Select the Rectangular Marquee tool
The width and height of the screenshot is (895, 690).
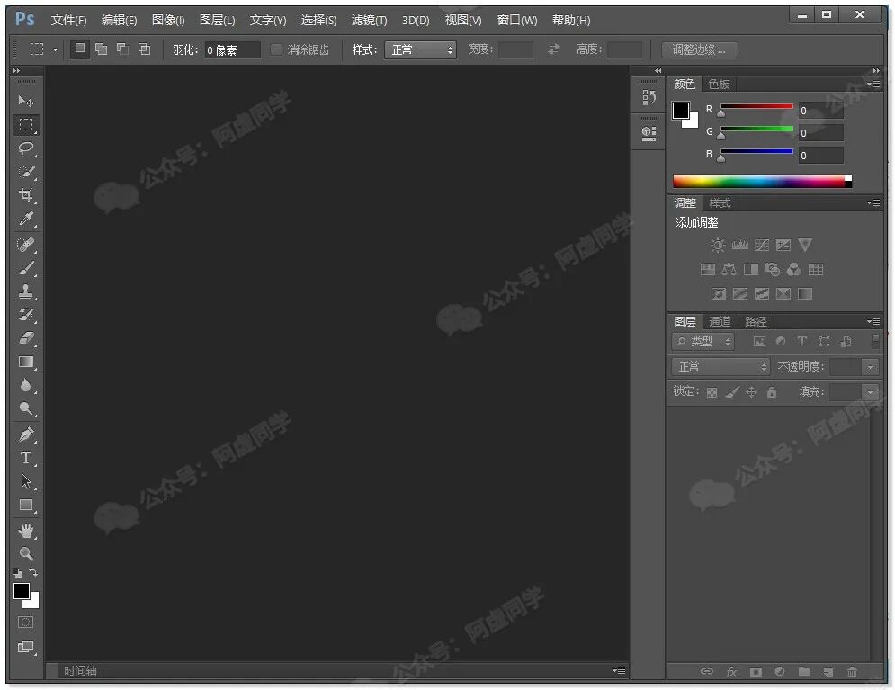tap(26, 124)
